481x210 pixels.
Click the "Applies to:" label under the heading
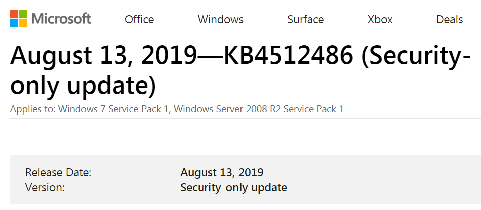click(x=33, y=109)
